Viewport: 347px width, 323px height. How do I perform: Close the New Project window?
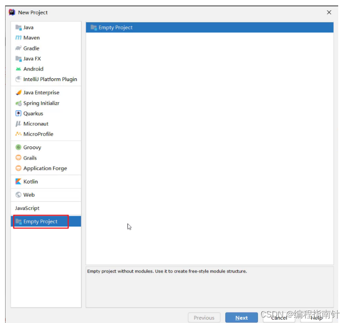(329, 12)
